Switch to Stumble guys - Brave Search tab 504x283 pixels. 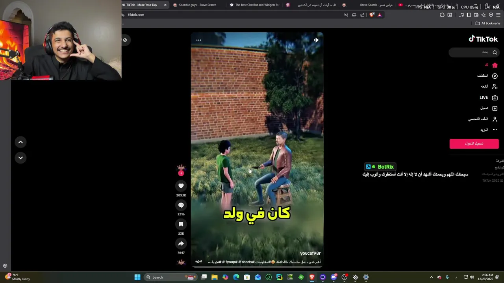(197, 5)
